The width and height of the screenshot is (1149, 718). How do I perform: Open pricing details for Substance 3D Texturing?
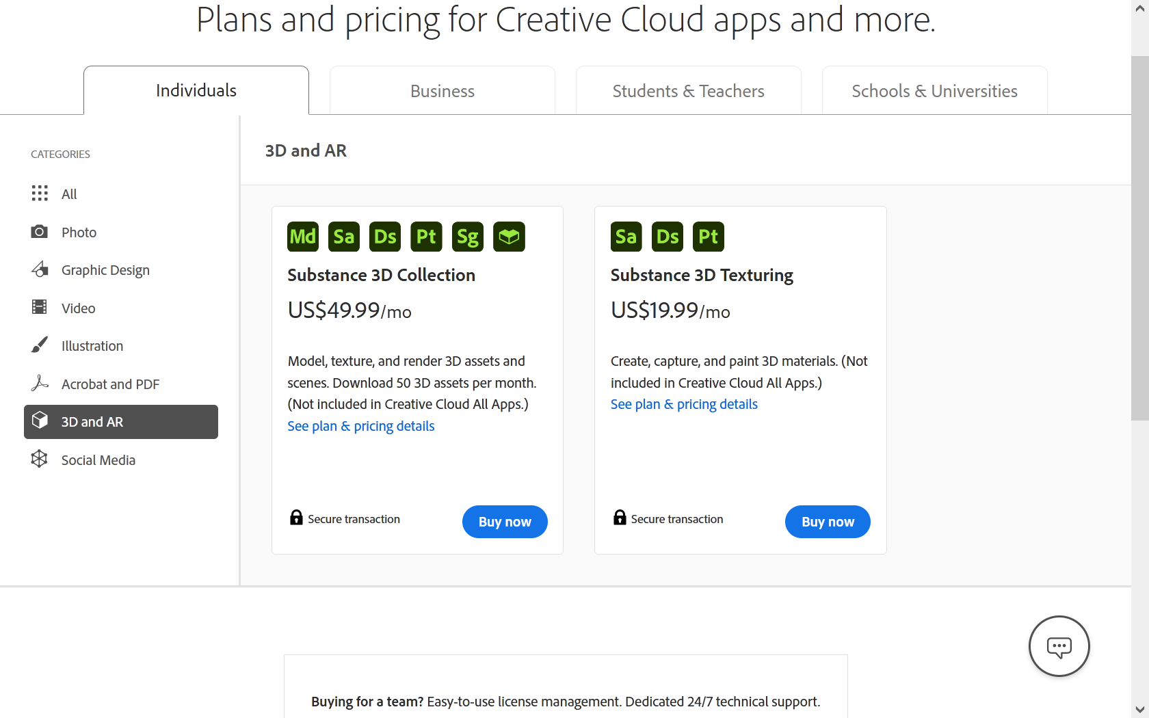(683, 403)
